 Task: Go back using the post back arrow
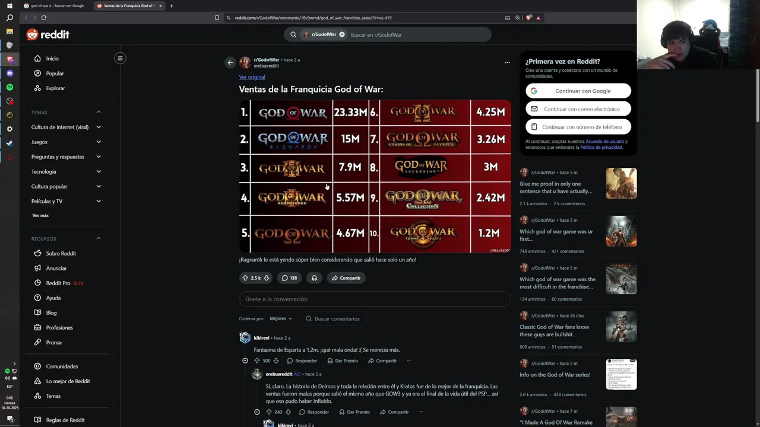coord(230,62)
